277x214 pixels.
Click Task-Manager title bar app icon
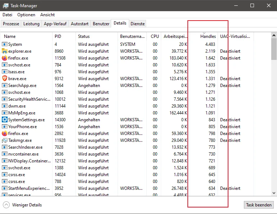(x=6, y=6)
